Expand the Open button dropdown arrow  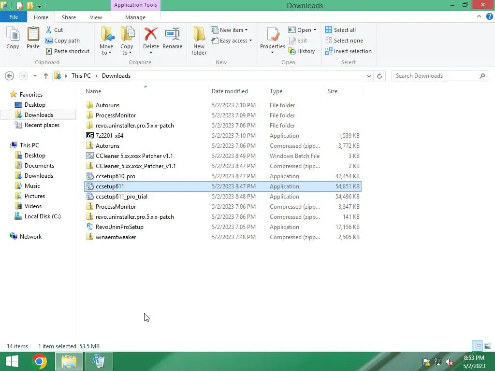[x=315, y=30]
